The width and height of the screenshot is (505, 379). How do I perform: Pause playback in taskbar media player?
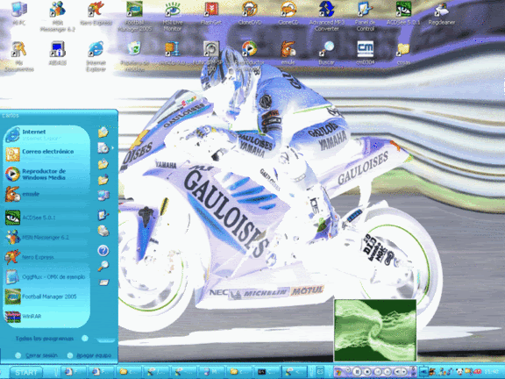[x=357, y=372]
